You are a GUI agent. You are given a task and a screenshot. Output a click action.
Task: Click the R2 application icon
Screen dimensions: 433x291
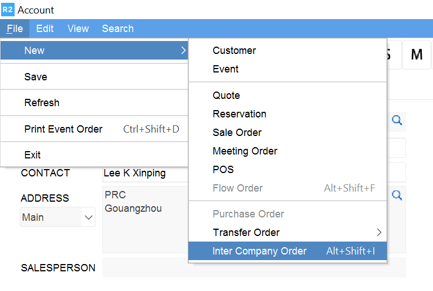tap(8, 10)
